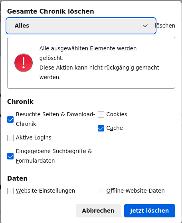Click the Abbrechen button
182x223 pixels.
(98, 211)
